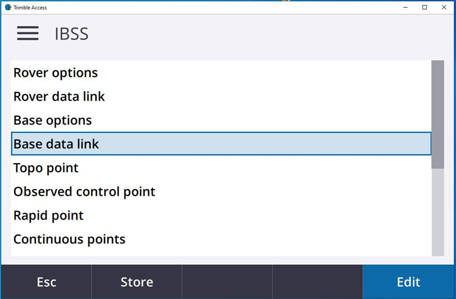Click the list scrollbar thumb

437,115
